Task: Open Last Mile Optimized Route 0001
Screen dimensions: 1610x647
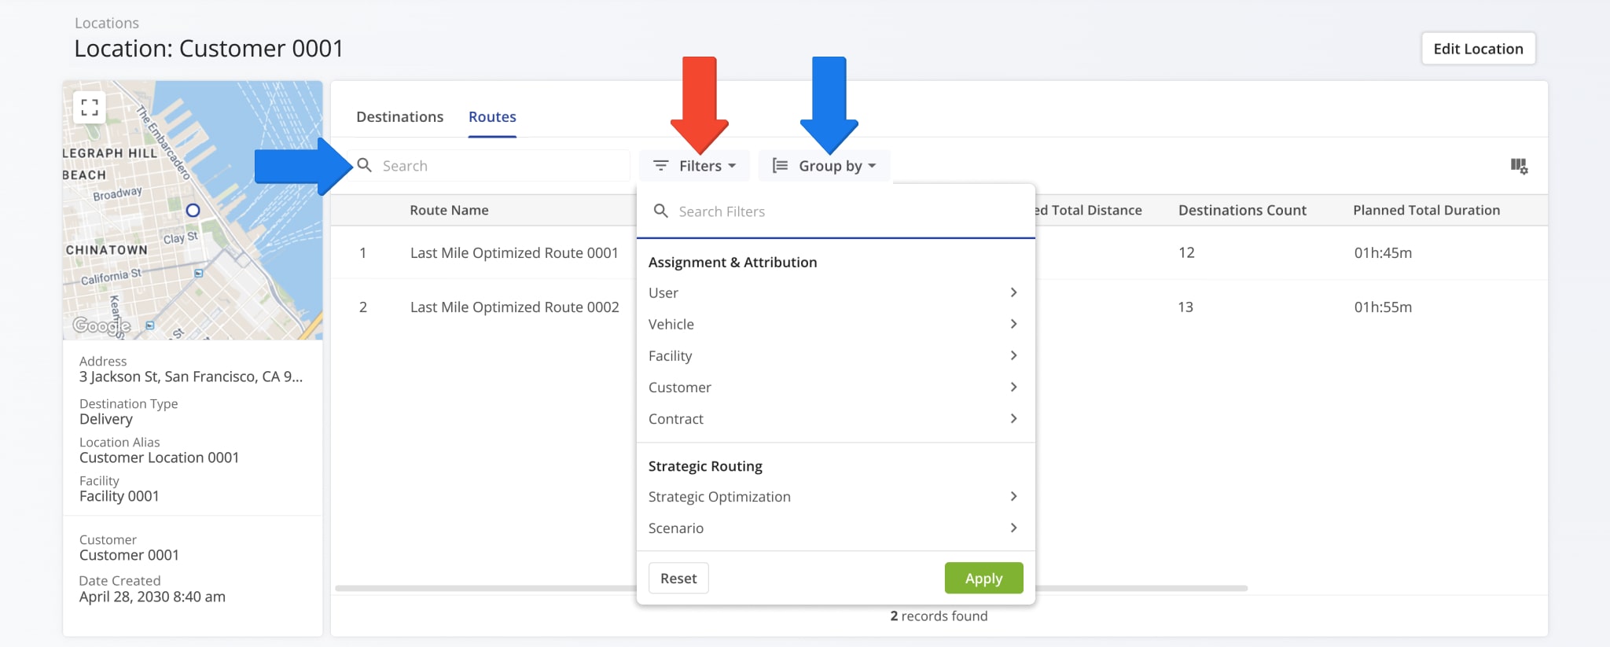Action: click(514, 252)
